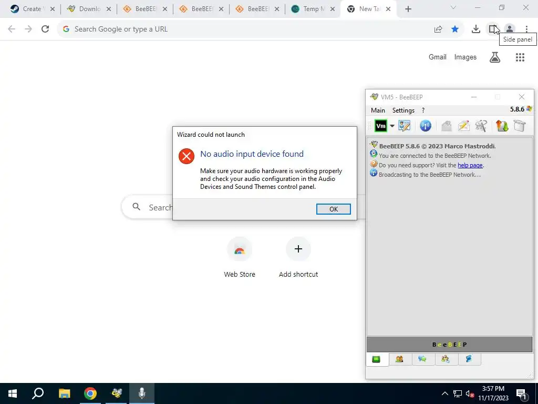Open the Chrome profile avatar
538x404 pixels.
[x=510, y=29]
